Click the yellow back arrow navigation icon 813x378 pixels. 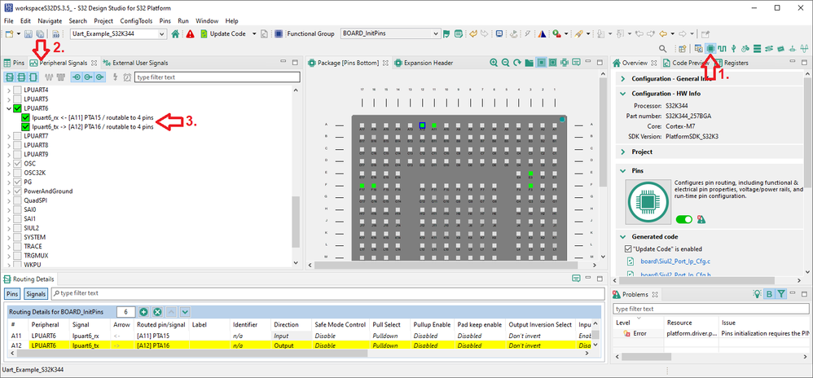click(662, 33)
